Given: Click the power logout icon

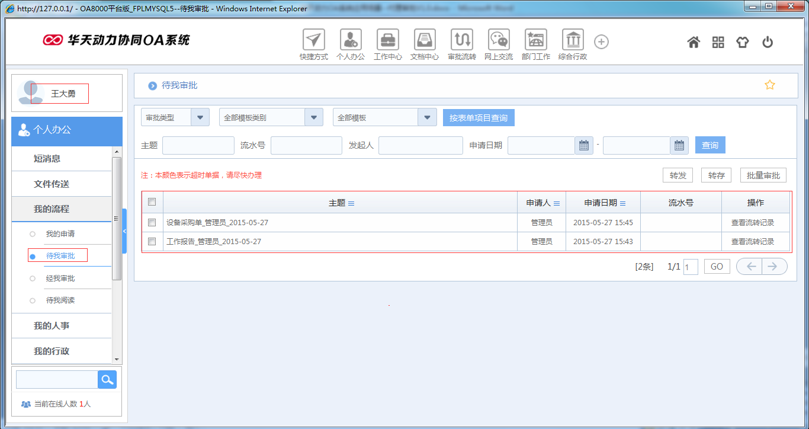Looking at the screenshot, I should point(768,42).
